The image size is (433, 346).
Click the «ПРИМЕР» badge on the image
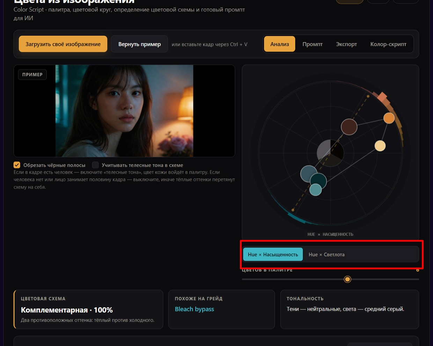[32, 75]
